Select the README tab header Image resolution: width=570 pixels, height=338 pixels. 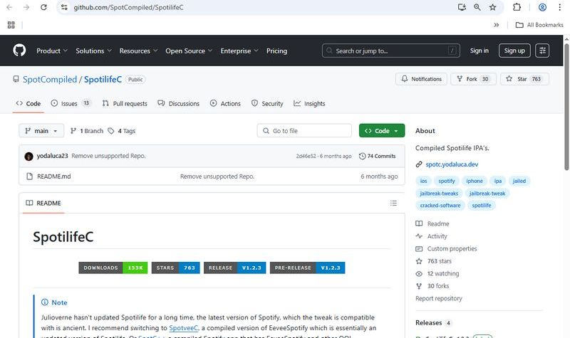pyautogui.click(x=43, y=203)
